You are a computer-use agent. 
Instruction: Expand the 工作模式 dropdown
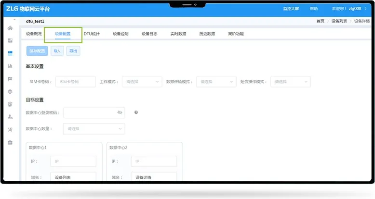tap(142, 82)
